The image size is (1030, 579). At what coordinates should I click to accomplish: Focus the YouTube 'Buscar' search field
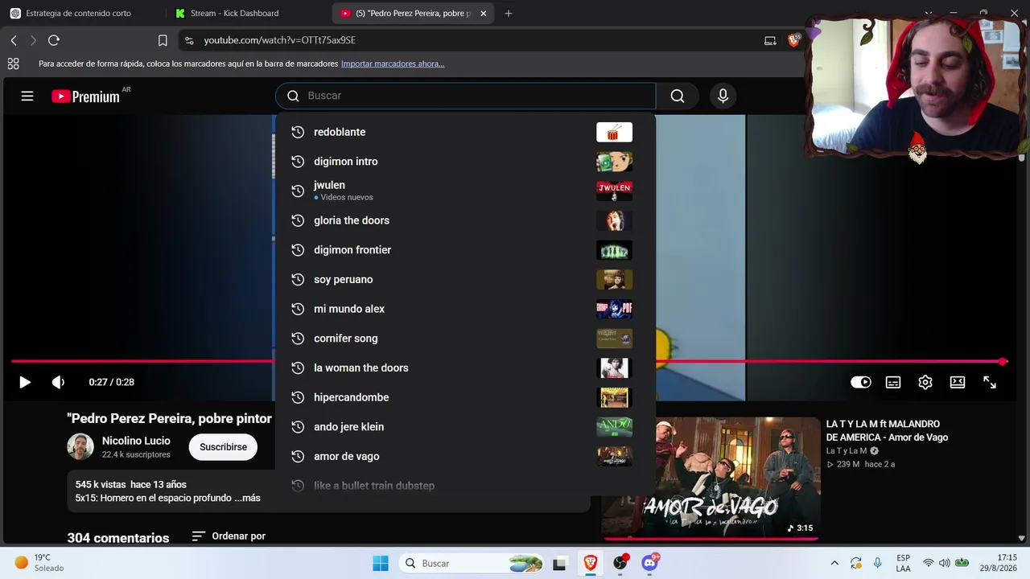click(x=466, y=96)
